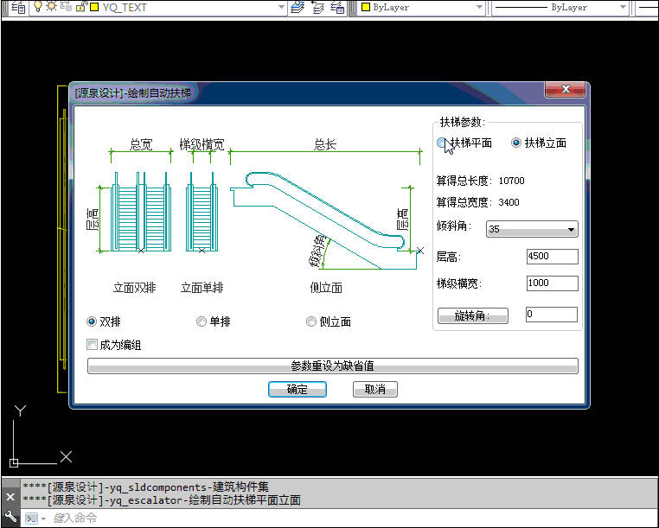Open the 倾斜角 dropdown showing 35
The image size is (659, 528).
click(x=532, y=229)
